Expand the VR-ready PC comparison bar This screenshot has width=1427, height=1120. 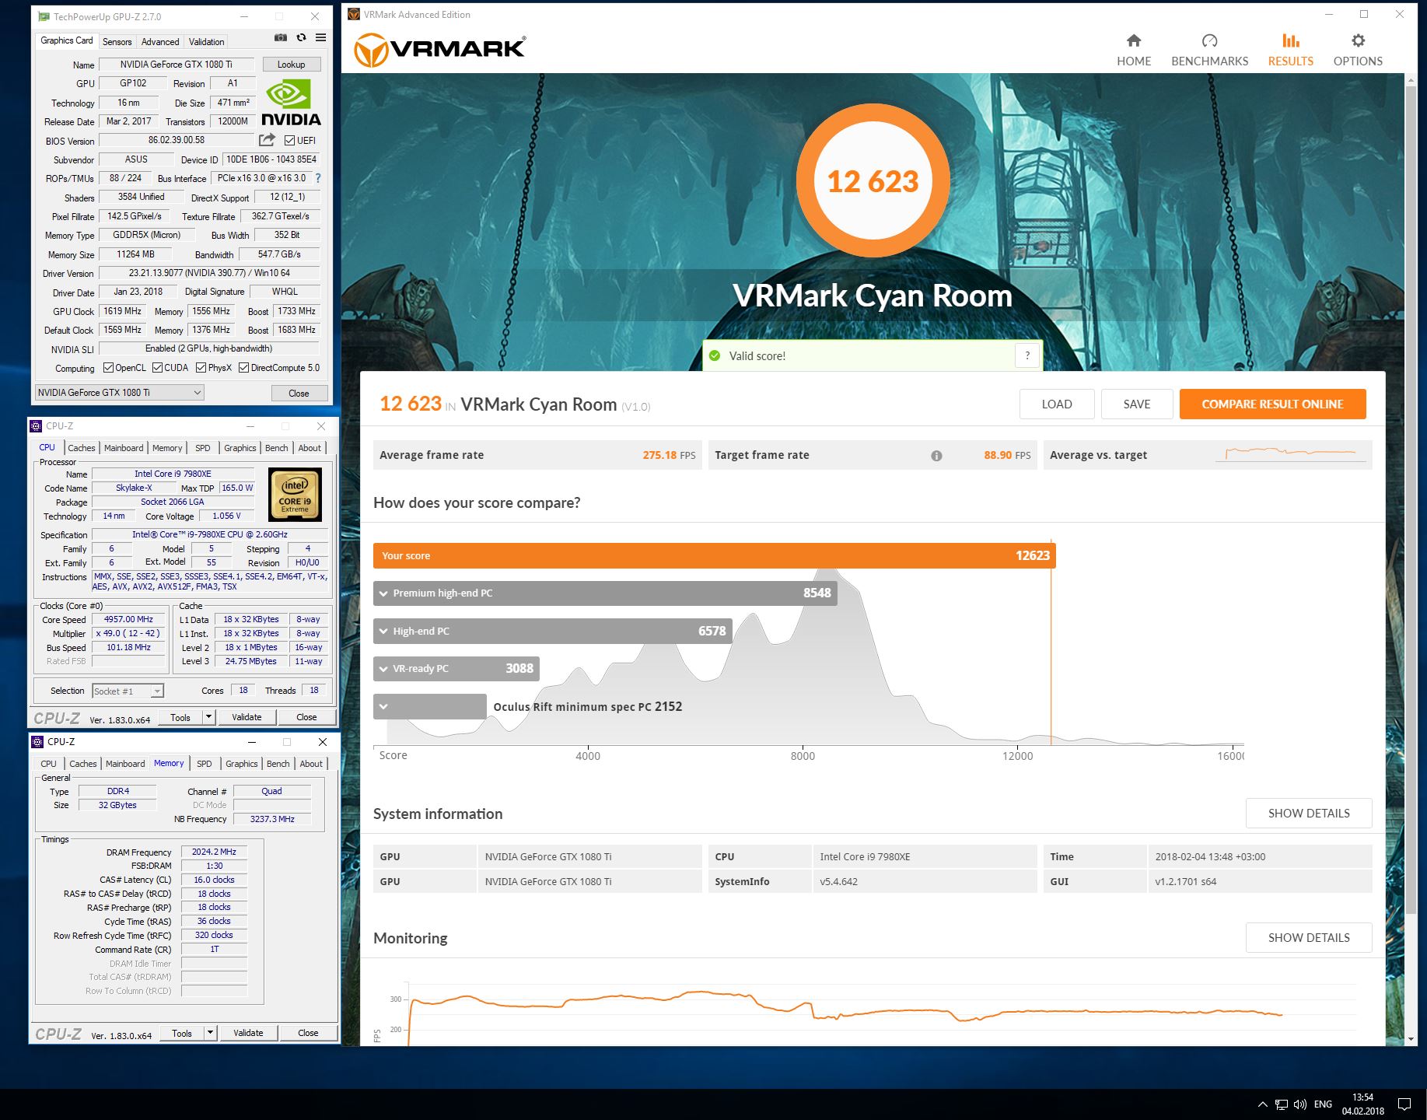coord(456,668)
